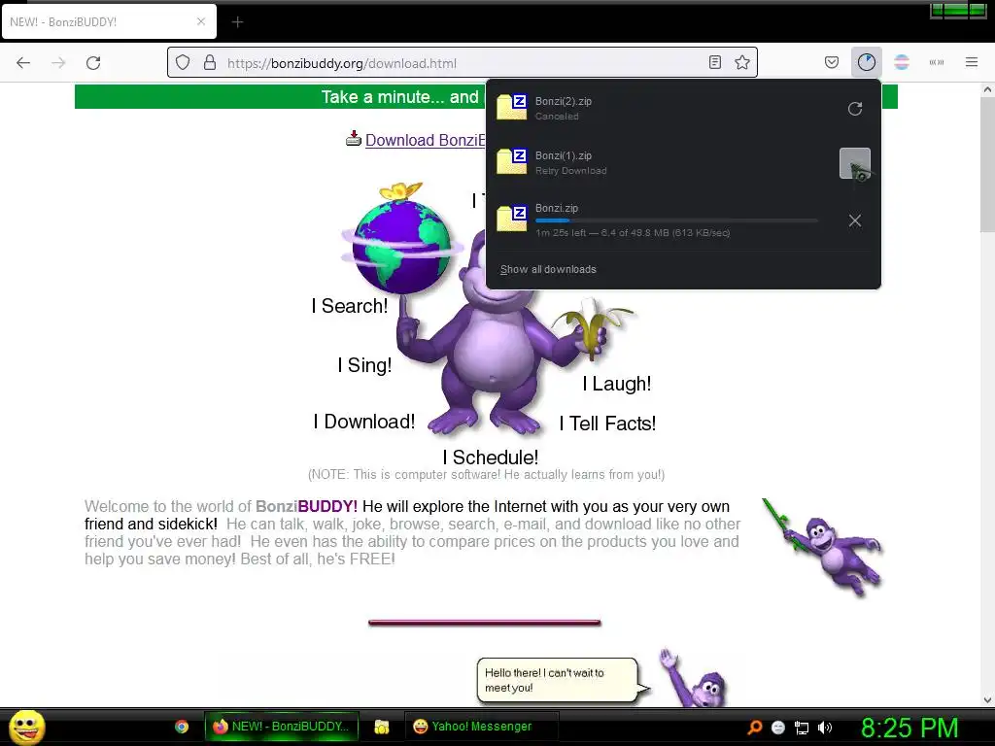Reload the page with the refresh icon
Viewport: 995px width, 746px height.
tap(93, 63)
